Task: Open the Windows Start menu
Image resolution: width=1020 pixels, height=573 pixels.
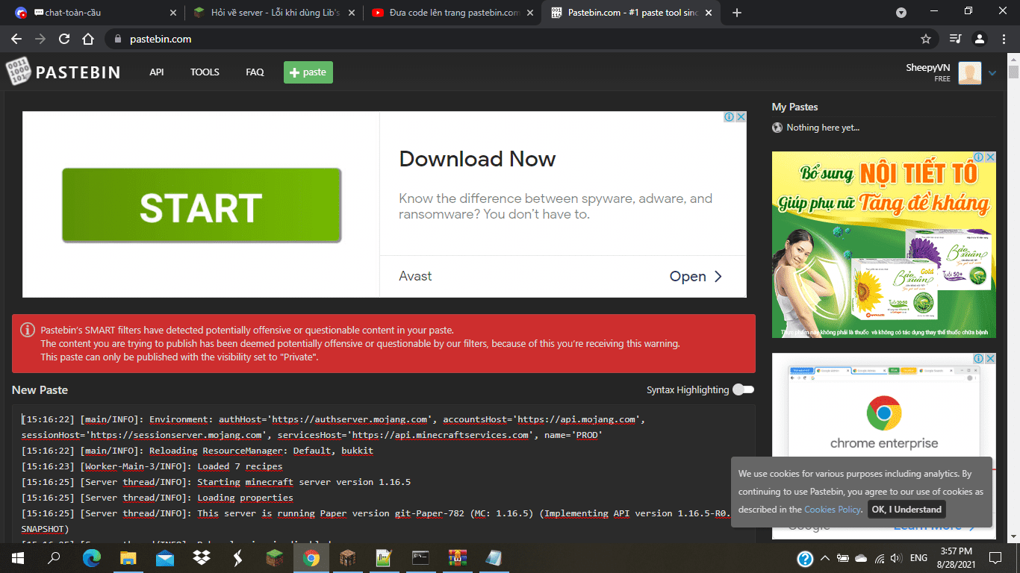Action: (x=17, y=557)
